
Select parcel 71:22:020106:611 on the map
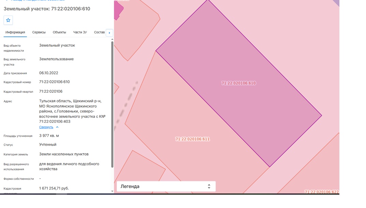193,139
